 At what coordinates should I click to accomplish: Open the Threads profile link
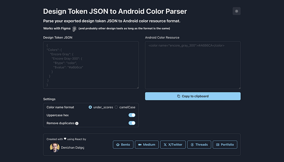[x=199, y=145]
